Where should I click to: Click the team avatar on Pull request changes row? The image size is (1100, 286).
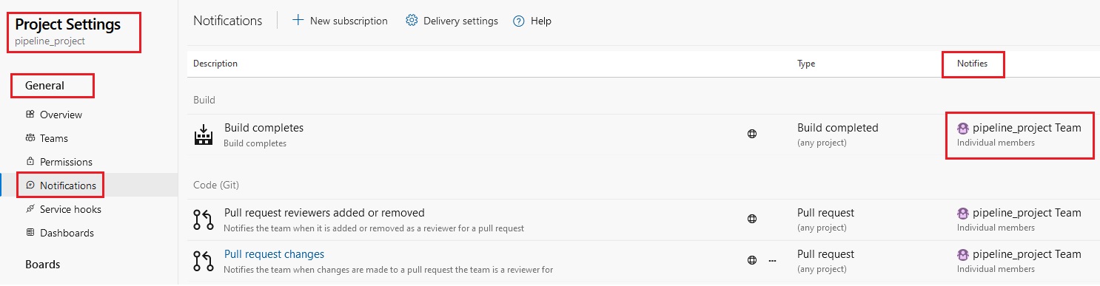click(963, 254)
